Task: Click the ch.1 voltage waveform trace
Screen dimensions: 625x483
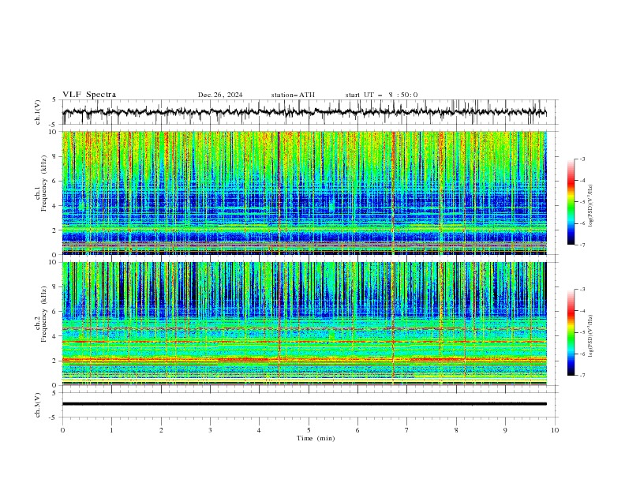Action: click(304, 112)
